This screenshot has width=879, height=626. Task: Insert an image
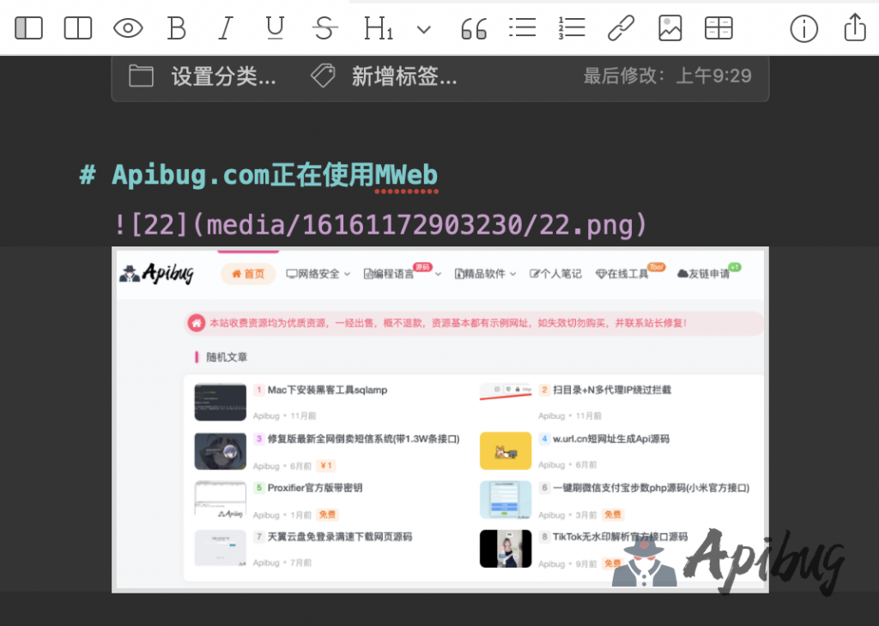(x=670, y=28)
